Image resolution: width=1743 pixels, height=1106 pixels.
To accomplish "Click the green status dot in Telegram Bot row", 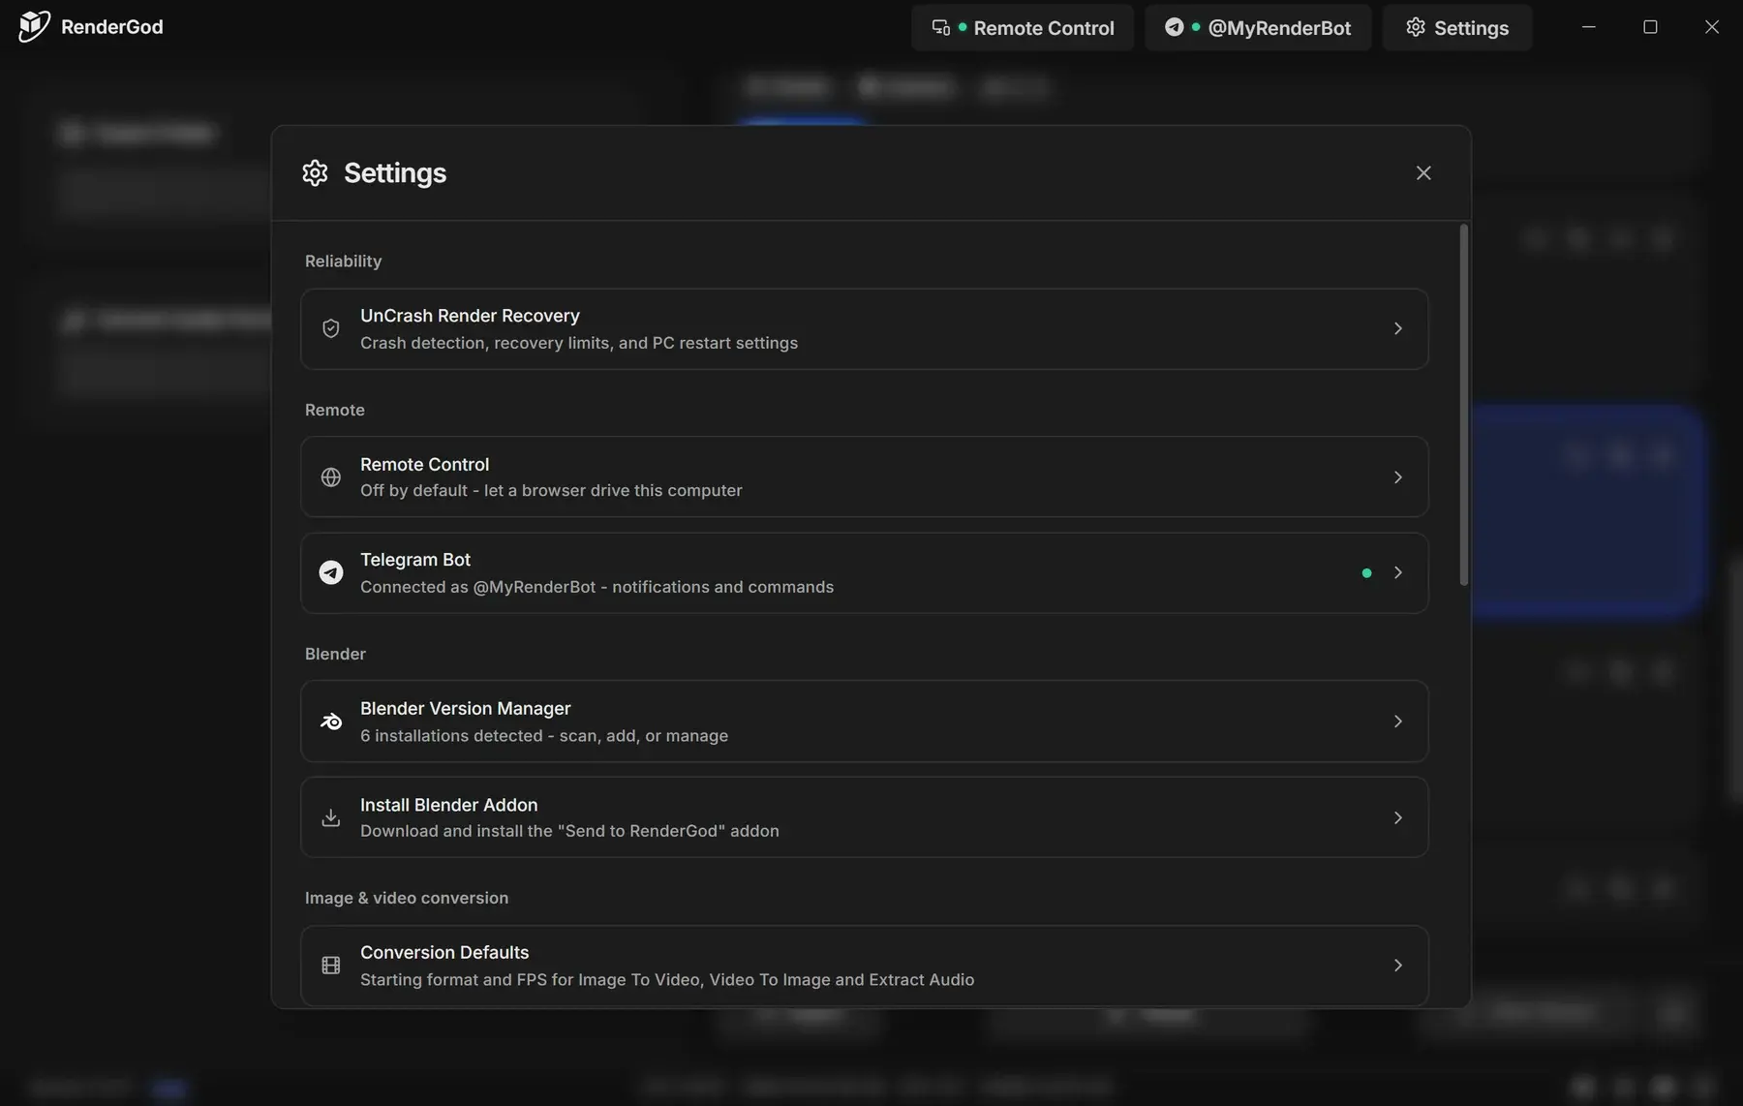I will [x=1366, y=573].
